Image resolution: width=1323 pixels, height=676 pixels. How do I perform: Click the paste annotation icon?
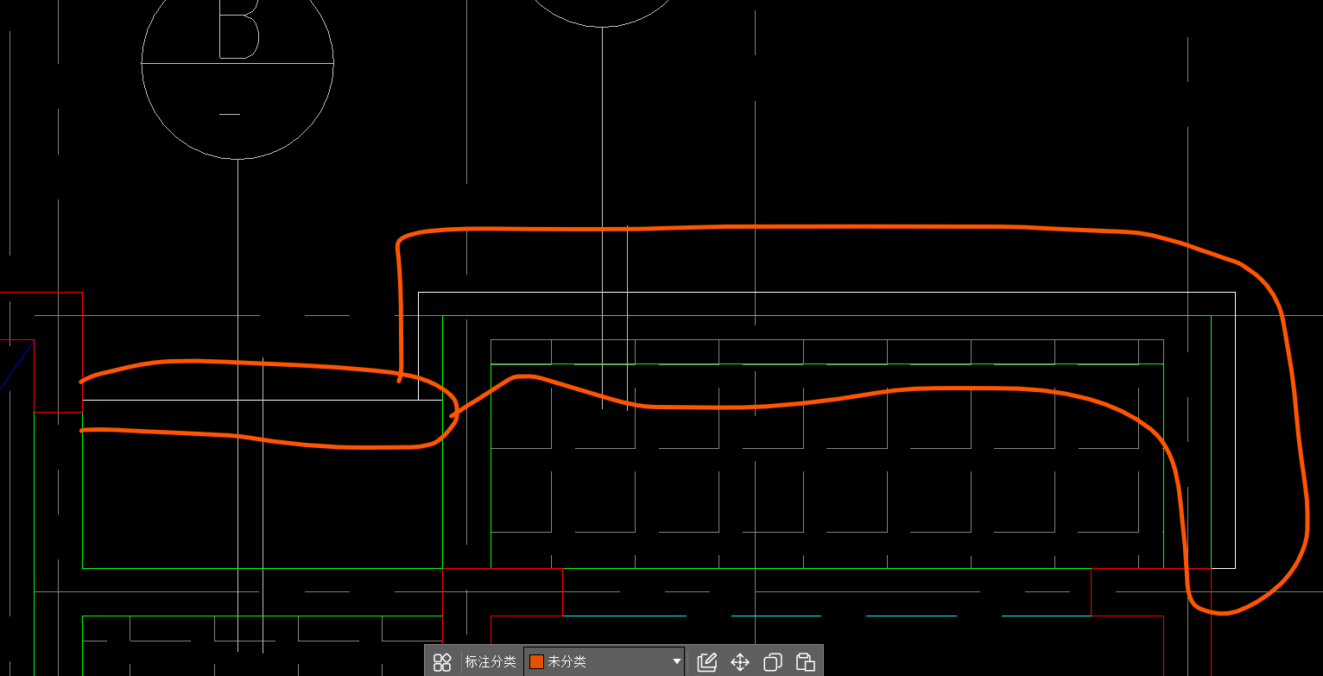tap(806, 662)
